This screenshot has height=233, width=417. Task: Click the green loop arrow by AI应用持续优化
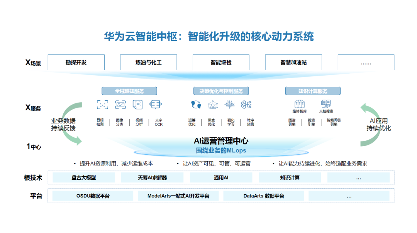pos(370,125)
